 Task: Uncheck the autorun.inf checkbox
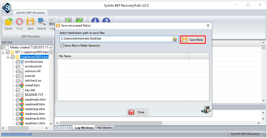click(x=18, y=71)
